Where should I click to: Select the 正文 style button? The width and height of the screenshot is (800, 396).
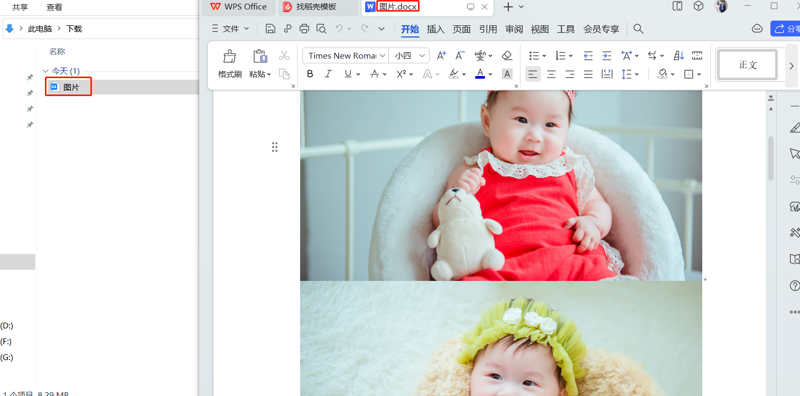tap(748, 65)
